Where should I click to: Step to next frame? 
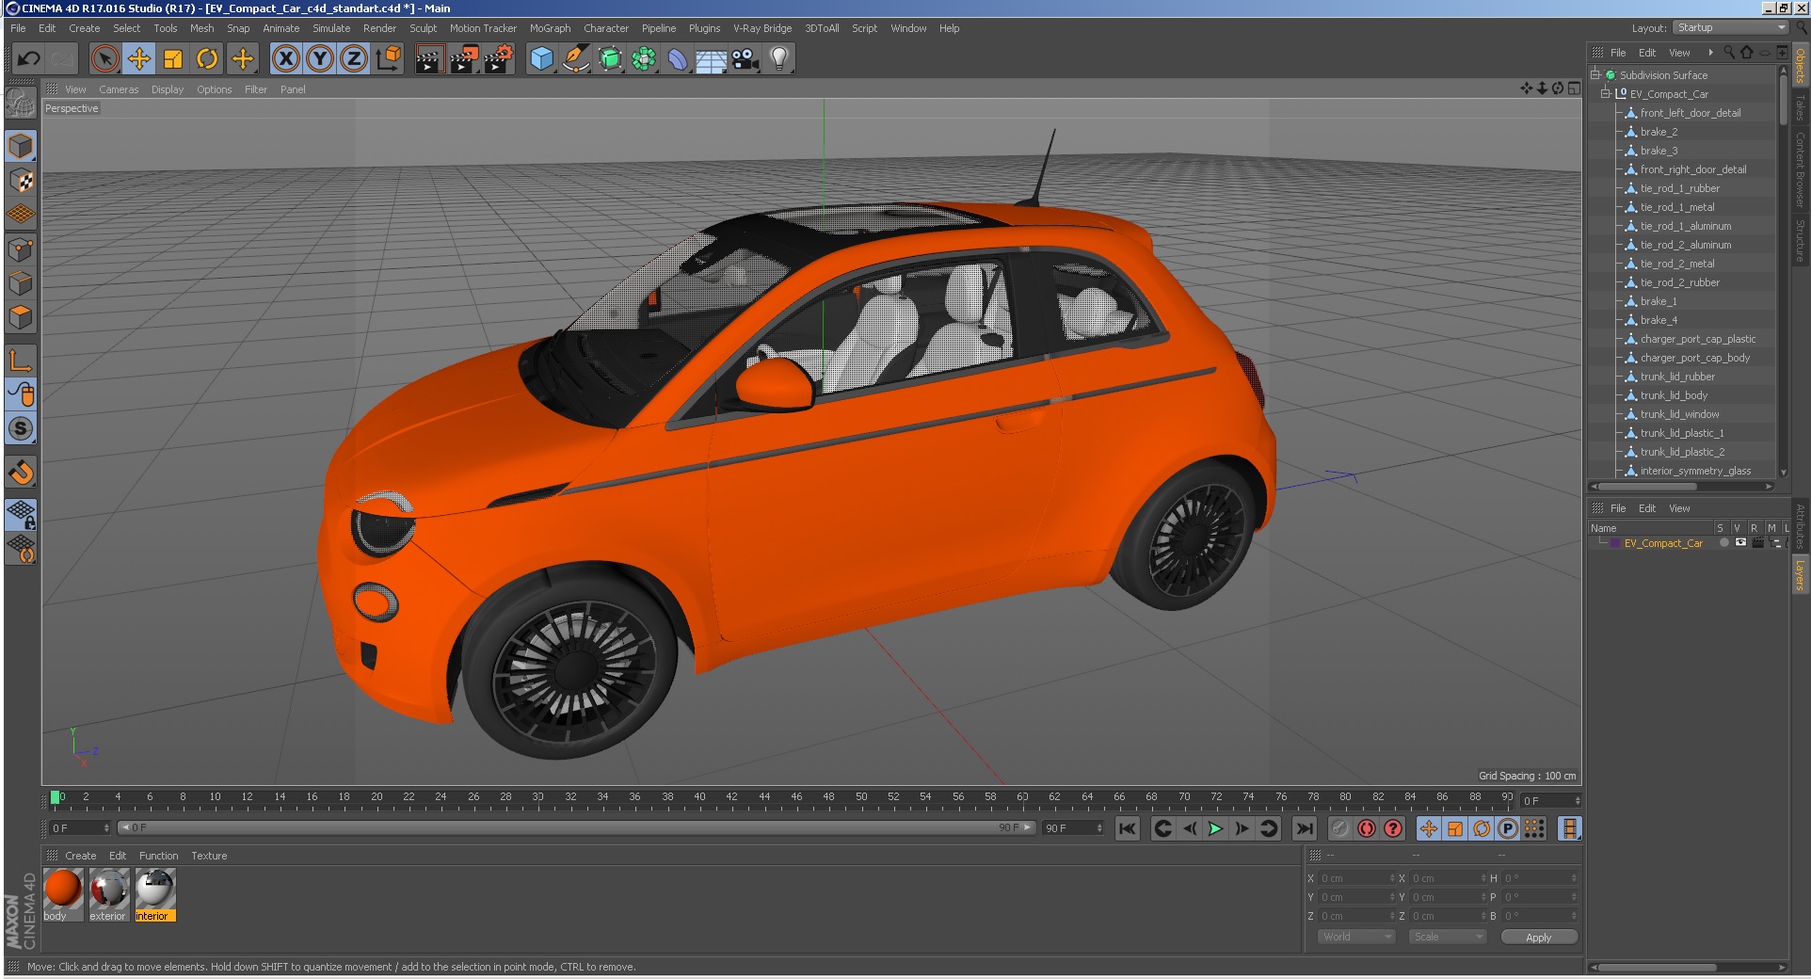click(x=1242, y=828)
